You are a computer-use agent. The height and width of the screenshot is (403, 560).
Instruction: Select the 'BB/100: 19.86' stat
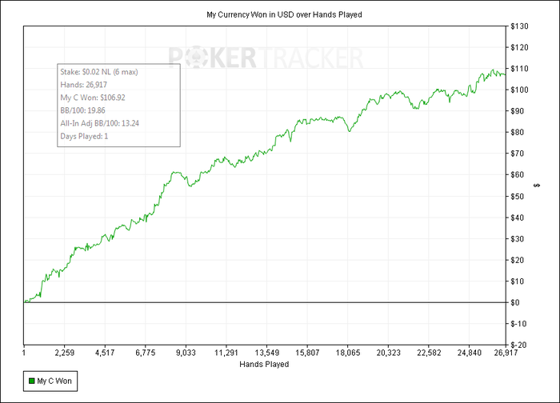pos(82,110)
